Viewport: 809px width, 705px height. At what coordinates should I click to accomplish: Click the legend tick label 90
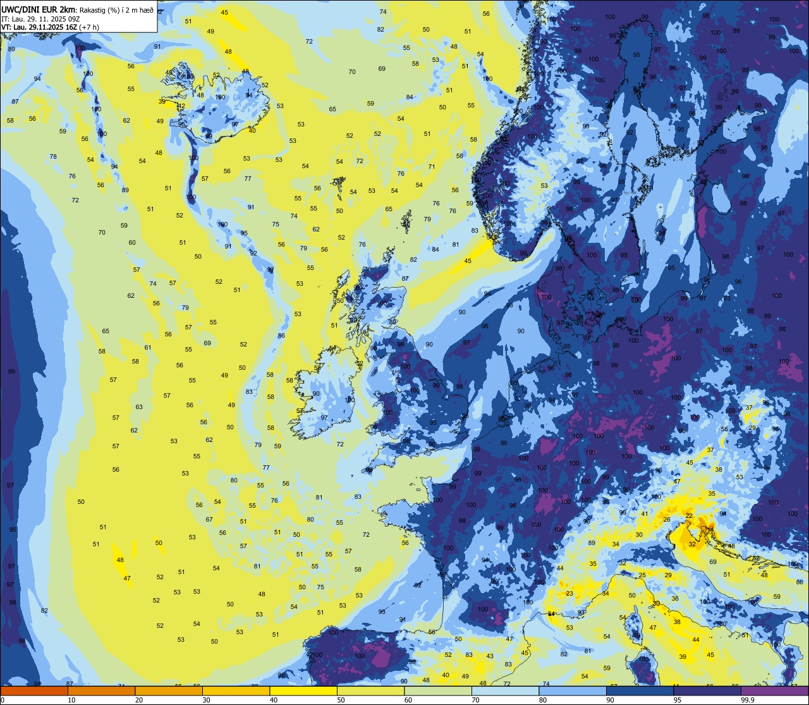[611, 700]
